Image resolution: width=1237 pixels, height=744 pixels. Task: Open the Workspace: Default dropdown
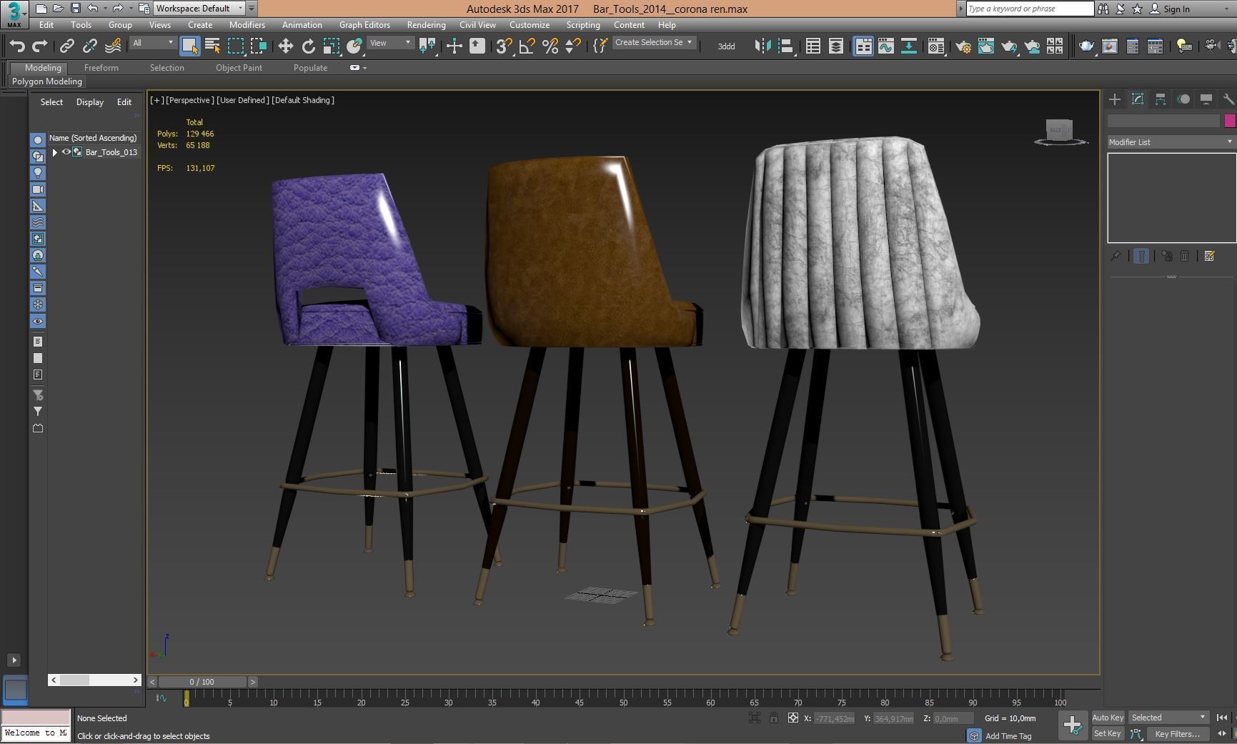click(x=199, y=9)
